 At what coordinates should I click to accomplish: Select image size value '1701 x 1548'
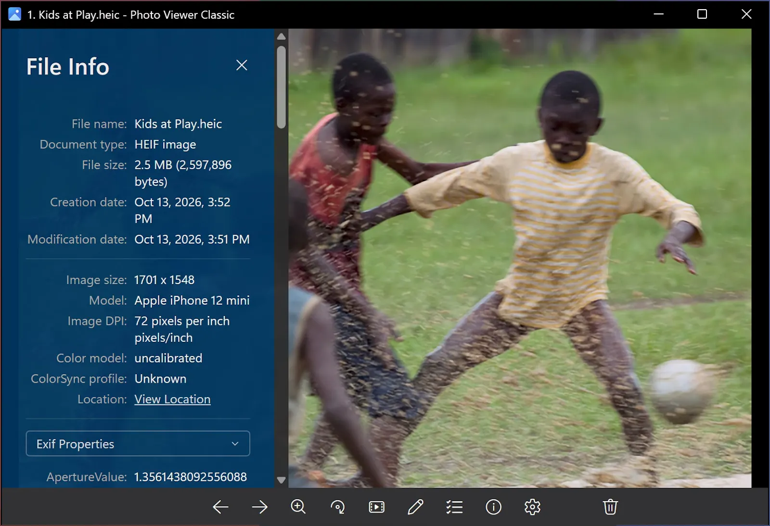164,280
